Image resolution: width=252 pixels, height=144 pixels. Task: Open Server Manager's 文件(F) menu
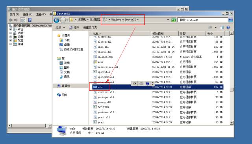click(x=14, y=15)
